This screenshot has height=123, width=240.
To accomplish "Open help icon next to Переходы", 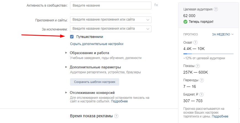I will click(x=202, y=80).
